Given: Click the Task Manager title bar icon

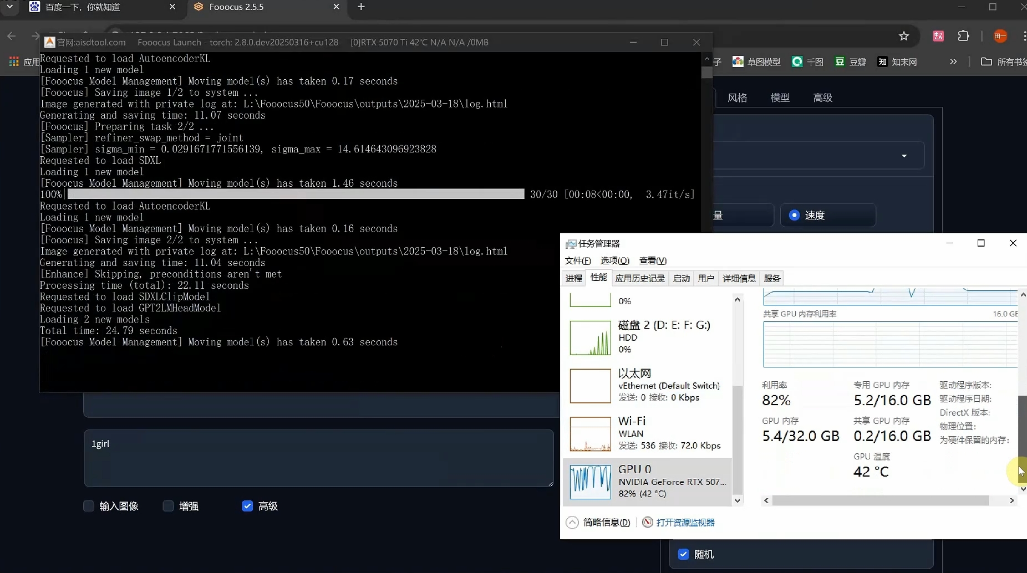Looking at the screenshot, I should click(571, 244).
